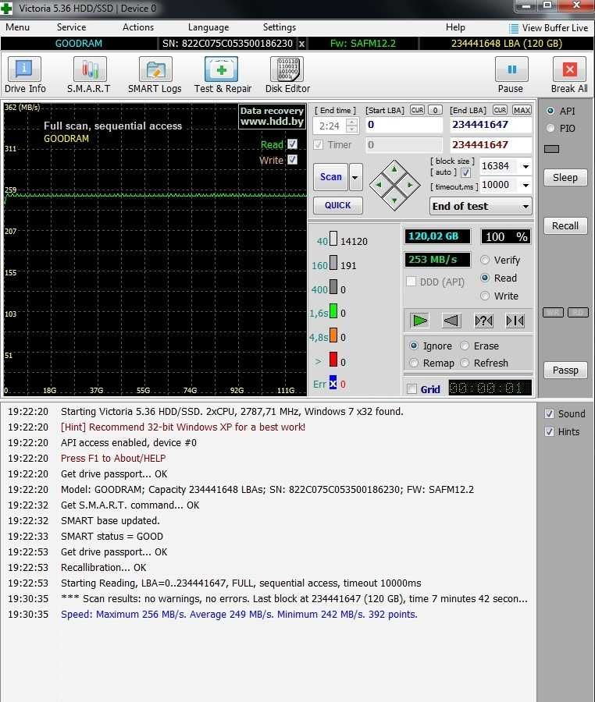Open the Actions menu

(138, 27)
